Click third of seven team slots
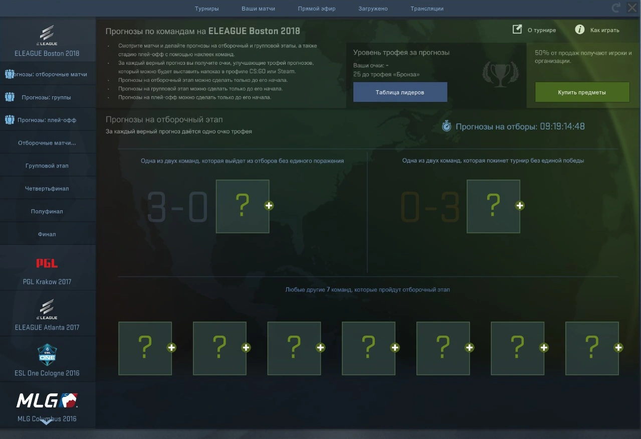The width and height of the screenshot is (641, 439). point(294,349)
